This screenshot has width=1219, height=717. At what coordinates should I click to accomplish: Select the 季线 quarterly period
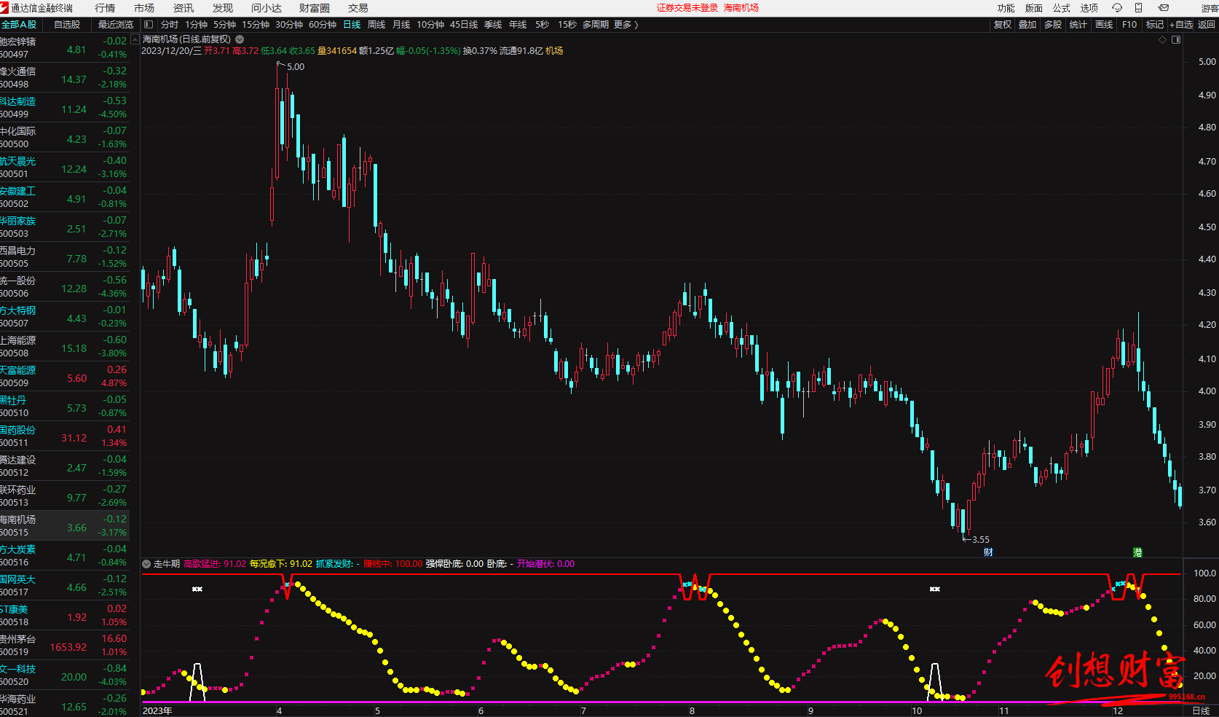493,25
